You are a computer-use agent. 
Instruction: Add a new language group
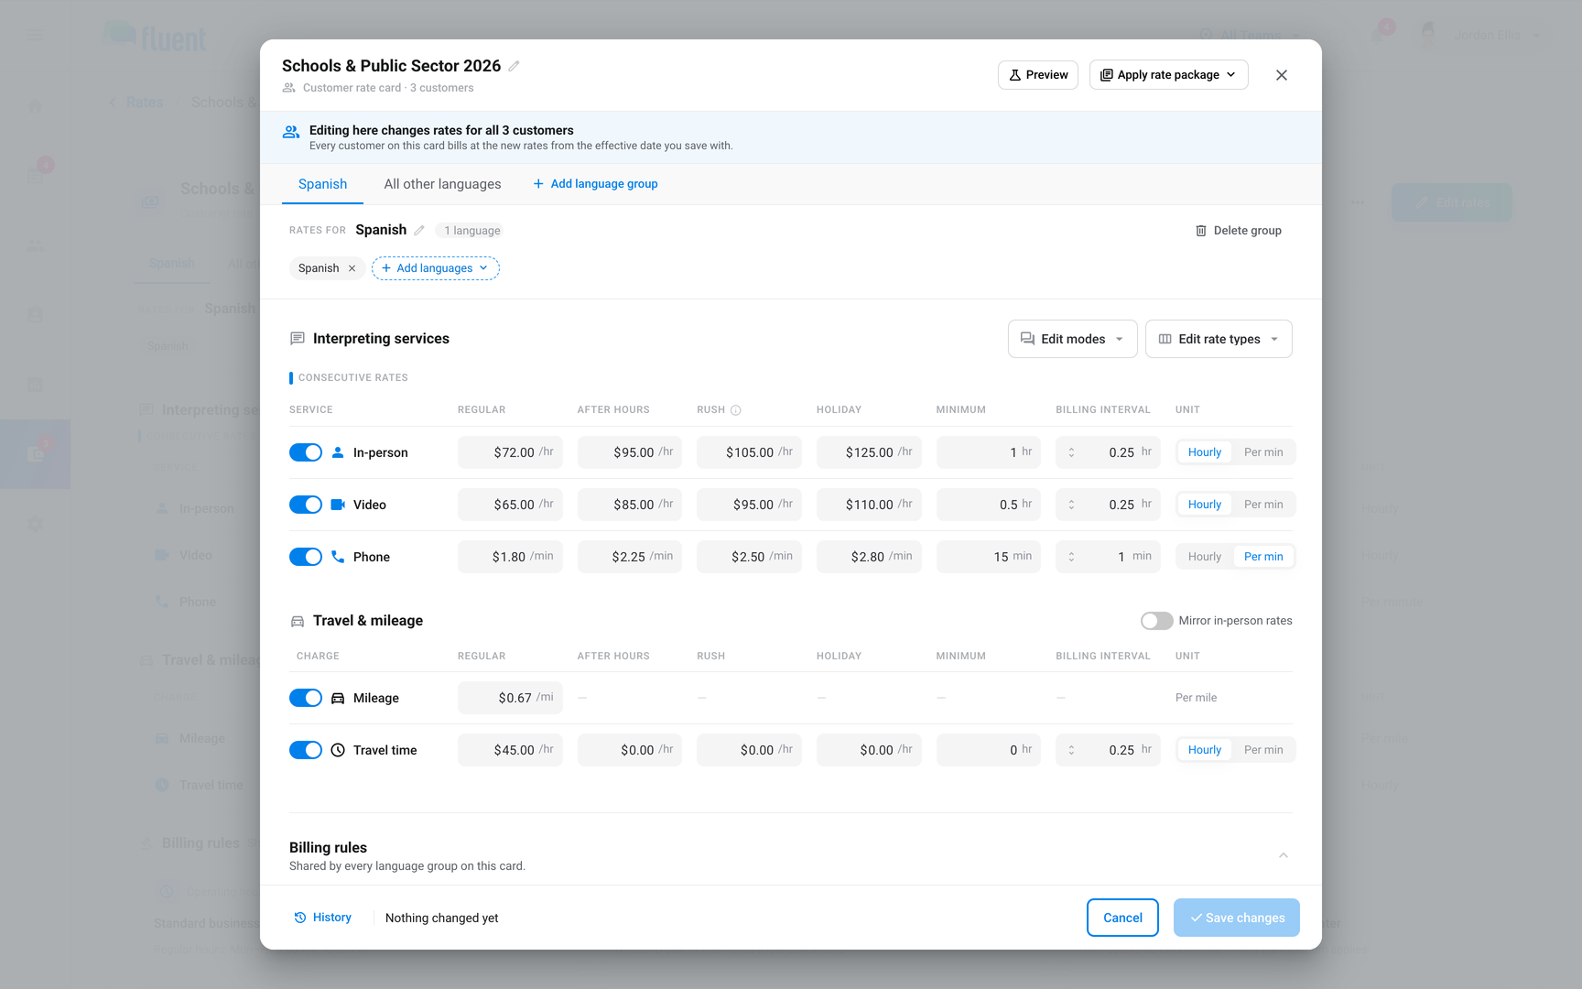pyautogui.click(x=596, y=184)
